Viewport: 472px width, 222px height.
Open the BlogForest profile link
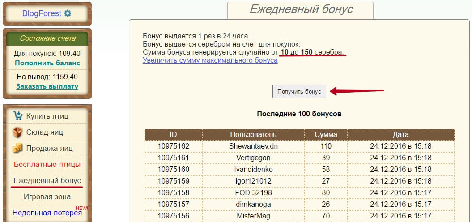tap(42, 13)
